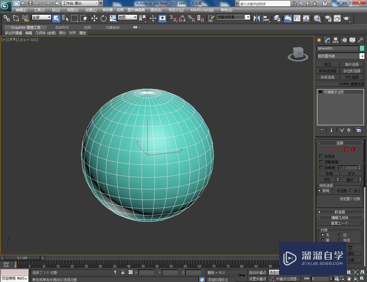Open the 修改器列表 dropdown

pyautogui.click(x=362, y=56)
